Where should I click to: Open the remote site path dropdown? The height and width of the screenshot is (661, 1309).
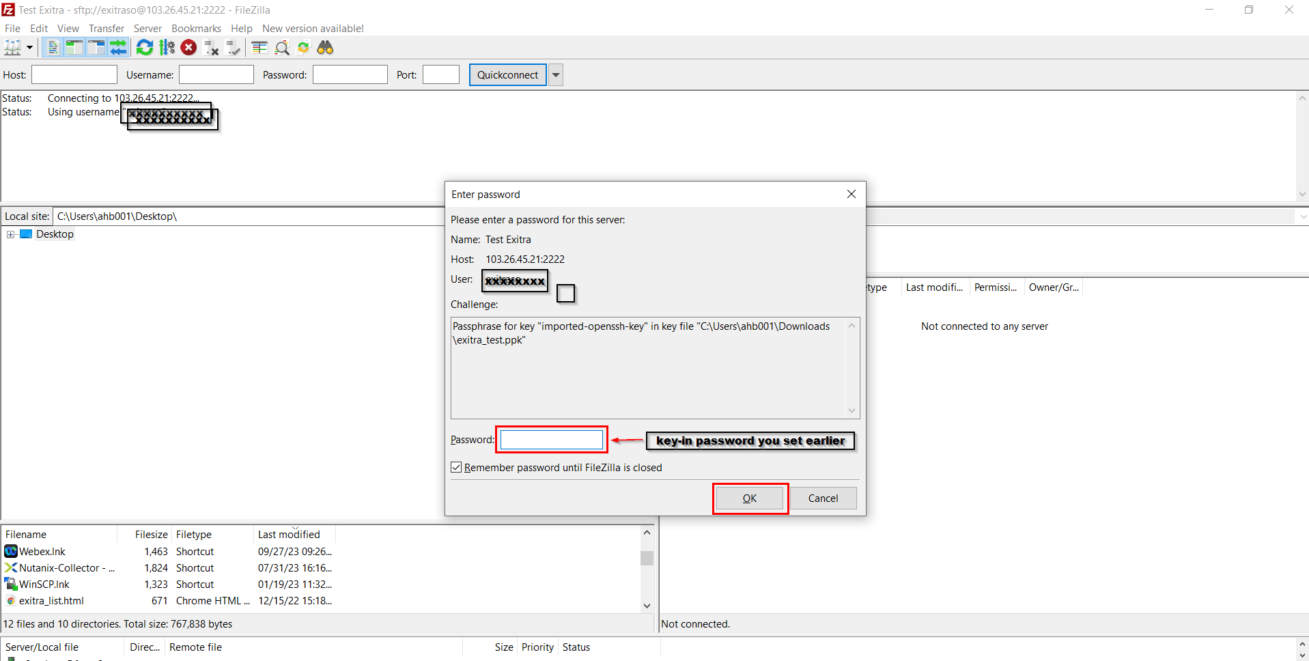click(1303, 216)
